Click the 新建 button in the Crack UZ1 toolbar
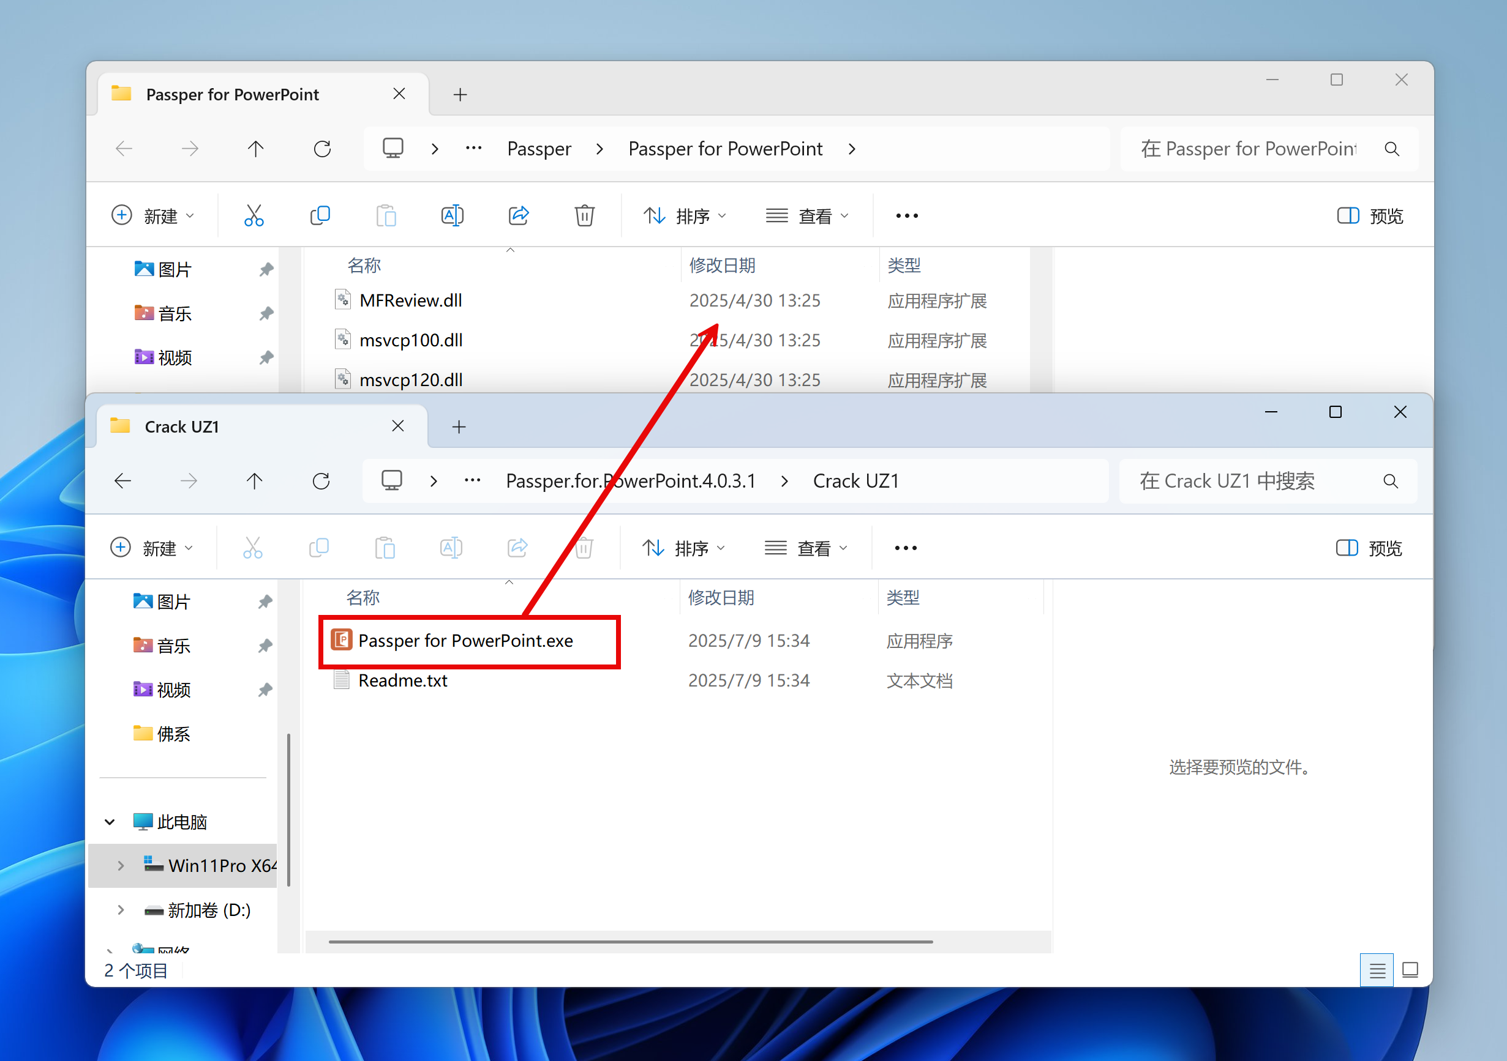The height and width of the screenshot is (1061, 1507). coord(152,548)
